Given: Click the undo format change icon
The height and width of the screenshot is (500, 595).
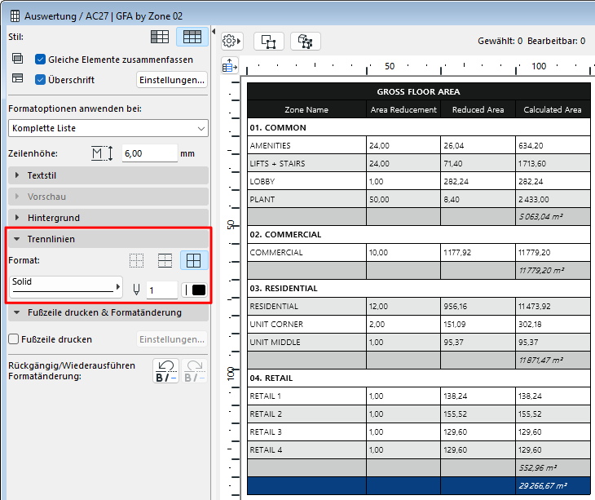Looking at the screenshot, I should (x=165, y=371).
